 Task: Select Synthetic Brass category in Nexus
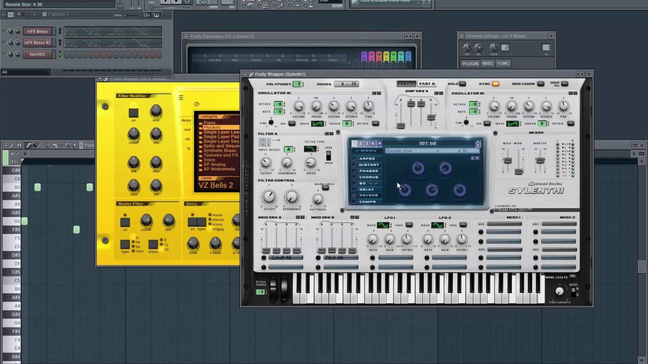pos(219,151)
